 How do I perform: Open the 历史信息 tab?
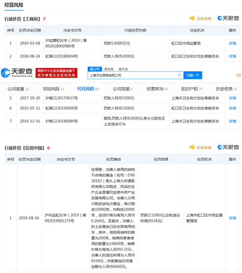point(226,89)
